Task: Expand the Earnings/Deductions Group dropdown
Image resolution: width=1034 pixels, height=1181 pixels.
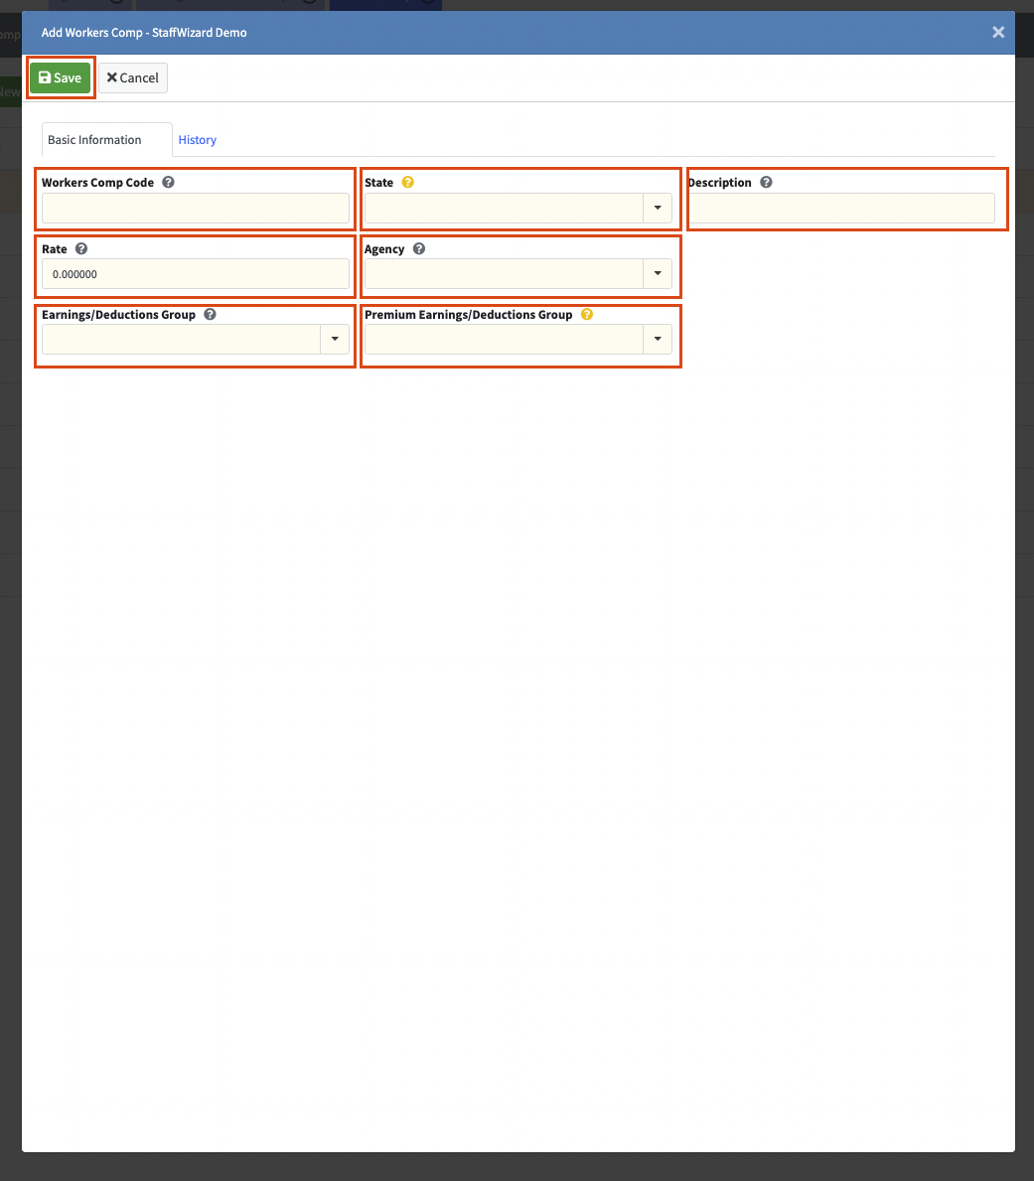Action: pos(335,340)
